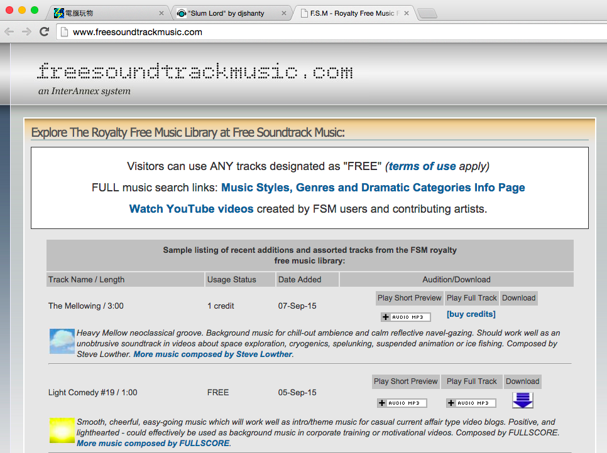Image resolution: width=607 pixels, height=453 pixels.
Task: Close the "Slum Lord" by djshanty tab
Action: click(x=284, y=13)
